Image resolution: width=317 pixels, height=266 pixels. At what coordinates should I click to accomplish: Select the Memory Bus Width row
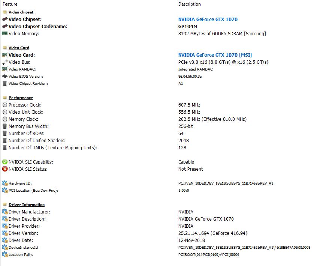tap(158, 126)
